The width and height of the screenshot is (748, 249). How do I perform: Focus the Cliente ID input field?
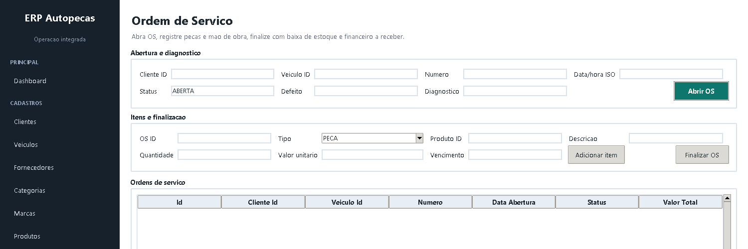222,74
